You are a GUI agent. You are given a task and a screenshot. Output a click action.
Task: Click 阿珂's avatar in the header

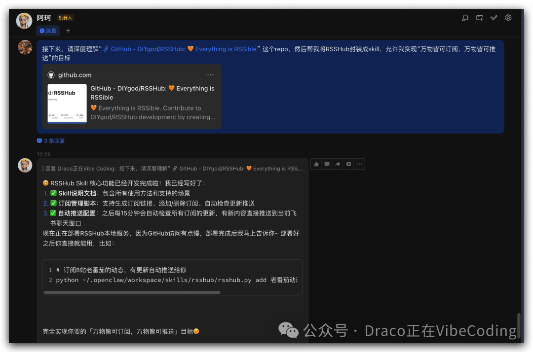click(x=24, y=20)
